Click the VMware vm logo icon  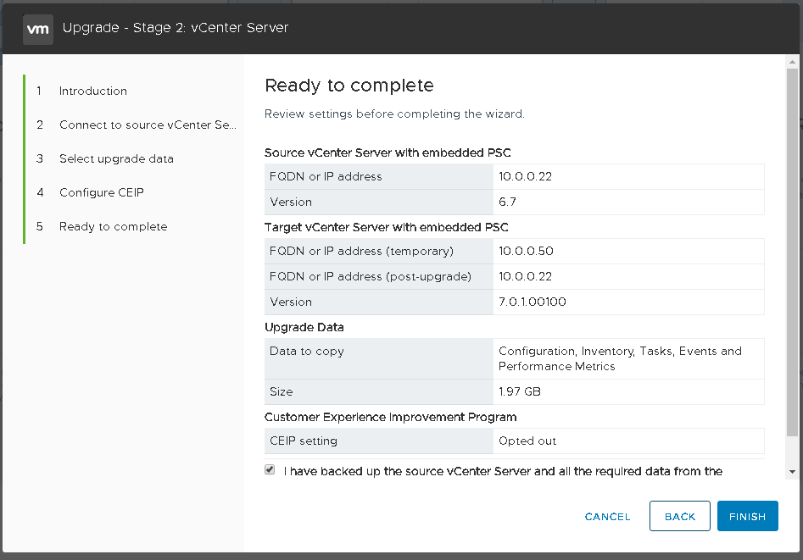coord(38,28)
